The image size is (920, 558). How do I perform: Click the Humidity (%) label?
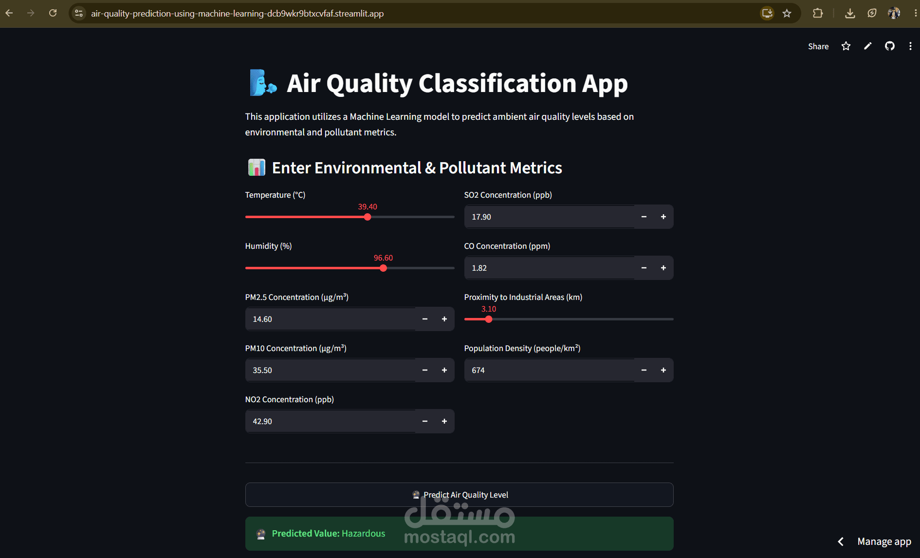pos(268,246)
